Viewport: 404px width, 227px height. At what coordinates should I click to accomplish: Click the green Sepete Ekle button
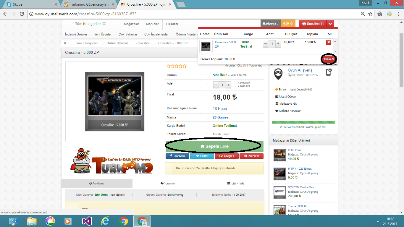(214, 146)
